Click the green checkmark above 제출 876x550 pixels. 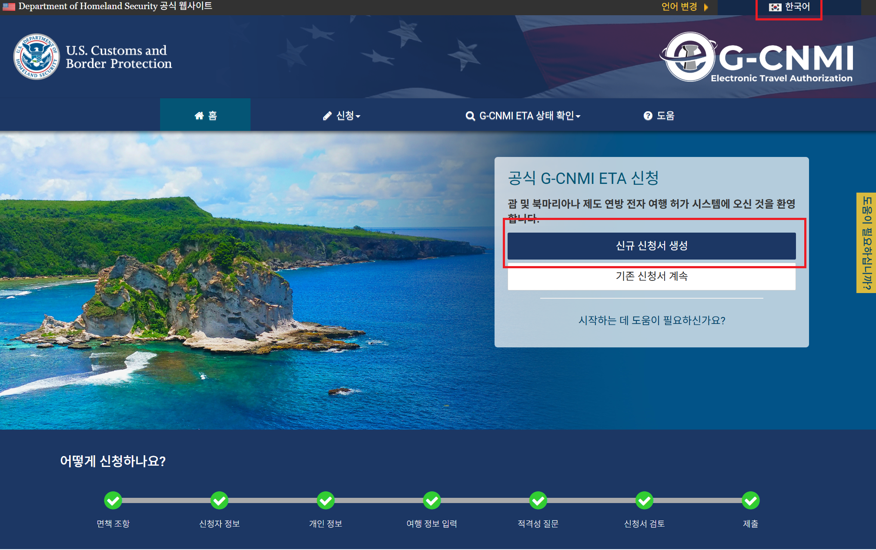[751, 500]
